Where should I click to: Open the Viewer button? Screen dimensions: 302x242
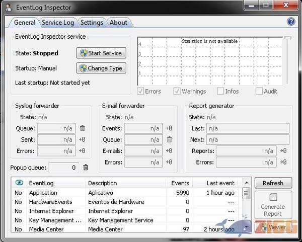point(273,227)
